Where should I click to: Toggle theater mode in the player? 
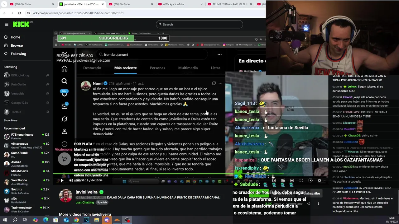[x=292, y=180]
